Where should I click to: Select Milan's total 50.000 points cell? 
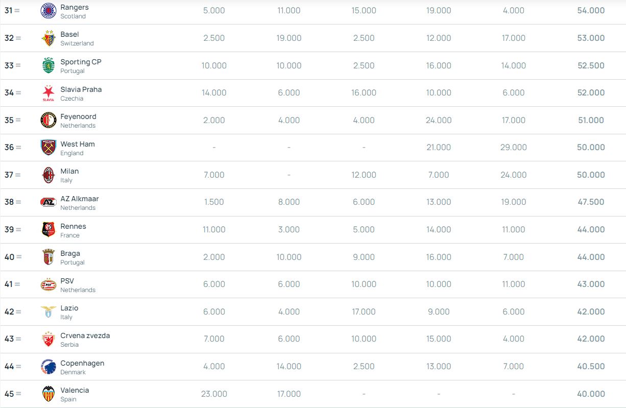(x=591, y=175)
